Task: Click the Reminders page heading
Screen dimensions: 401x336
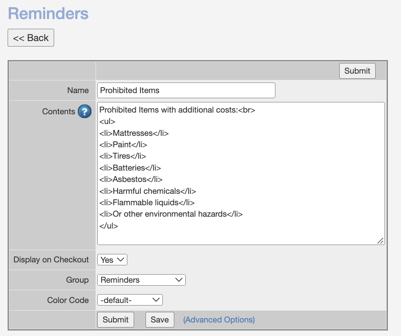Action: (48, 14)
